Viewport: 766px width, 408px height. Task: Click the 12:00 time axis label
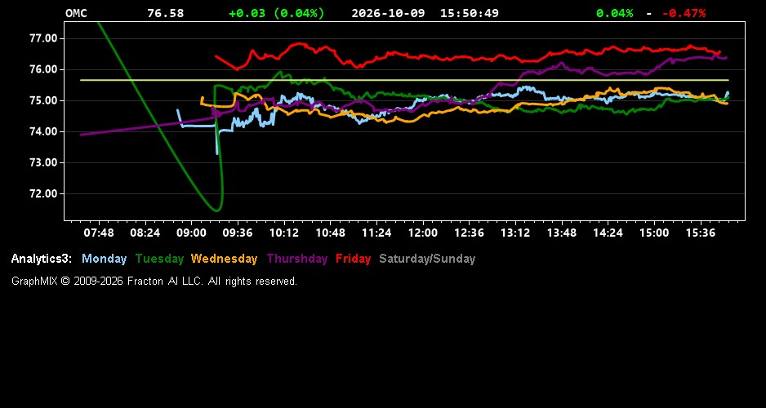pos(423,233)
